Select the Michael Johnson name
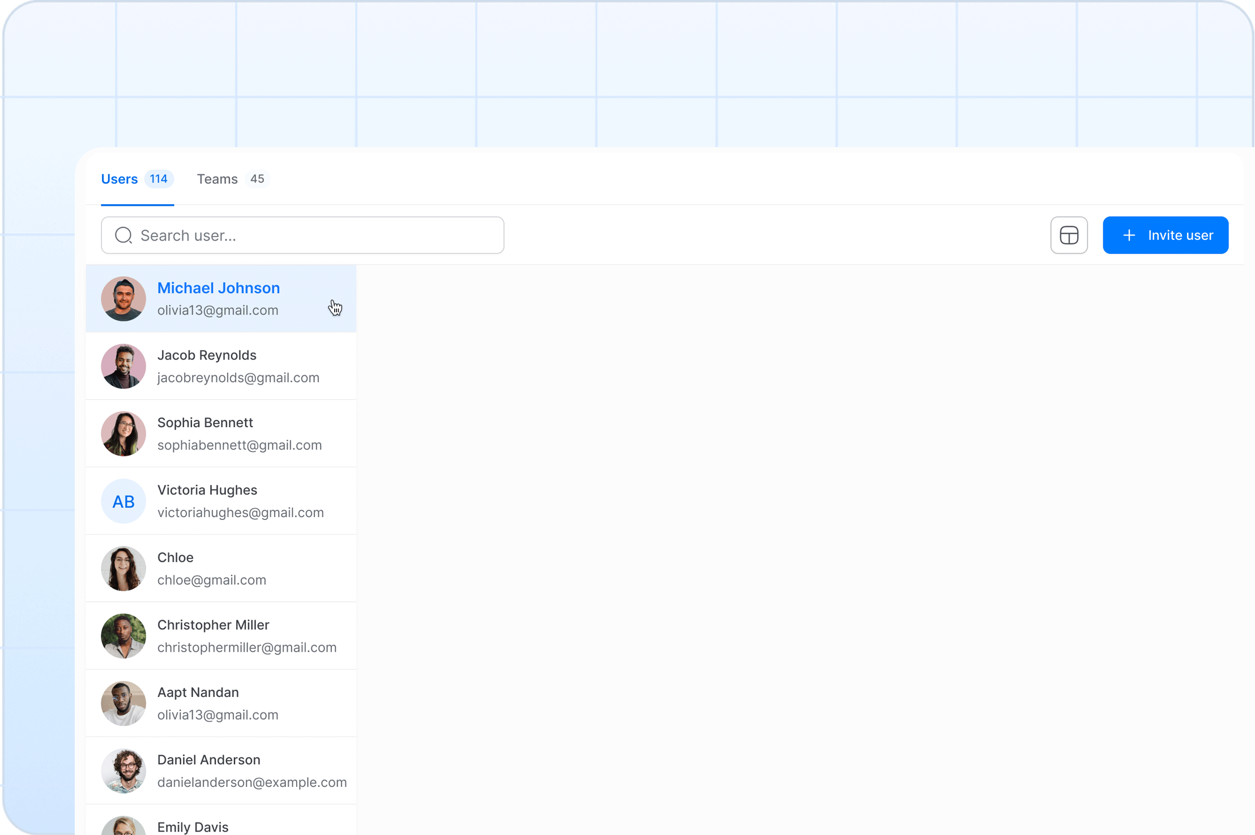Screen dimensions: 1255x835 tap(219, 287)
